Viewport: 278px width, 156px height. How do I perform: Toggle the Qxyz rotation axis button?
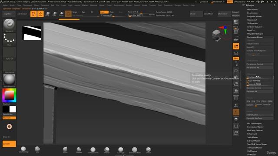tap(236, 58)
